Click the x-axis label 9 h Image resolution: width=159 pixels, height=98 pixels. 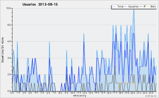click(66, 93)
